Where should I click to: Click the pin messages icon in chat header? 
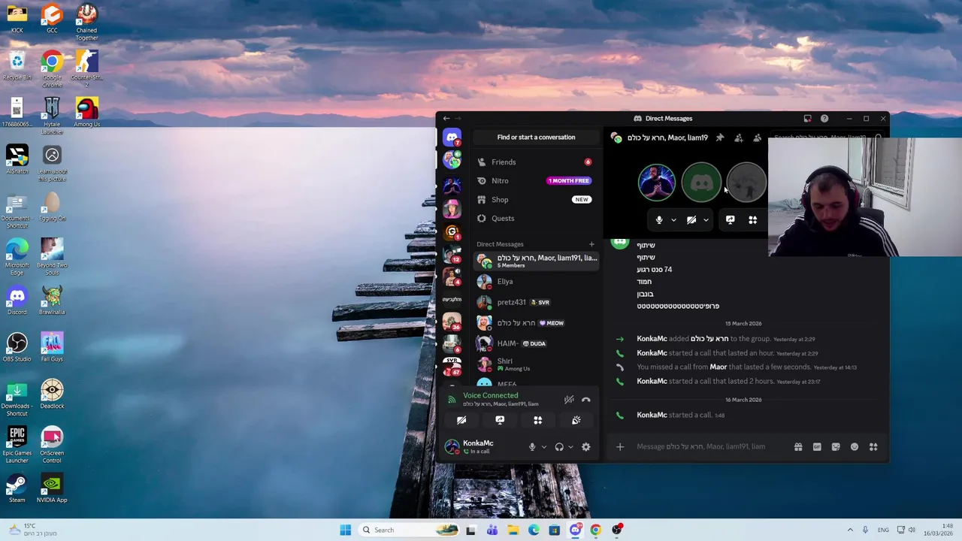(x=719, y=138)
